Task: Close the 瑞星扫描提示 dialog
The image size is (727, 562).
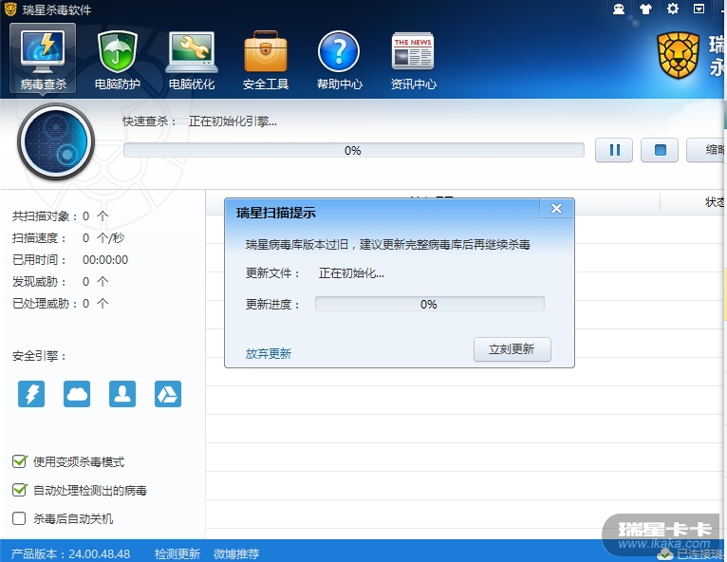Action: tap(556, 209)
